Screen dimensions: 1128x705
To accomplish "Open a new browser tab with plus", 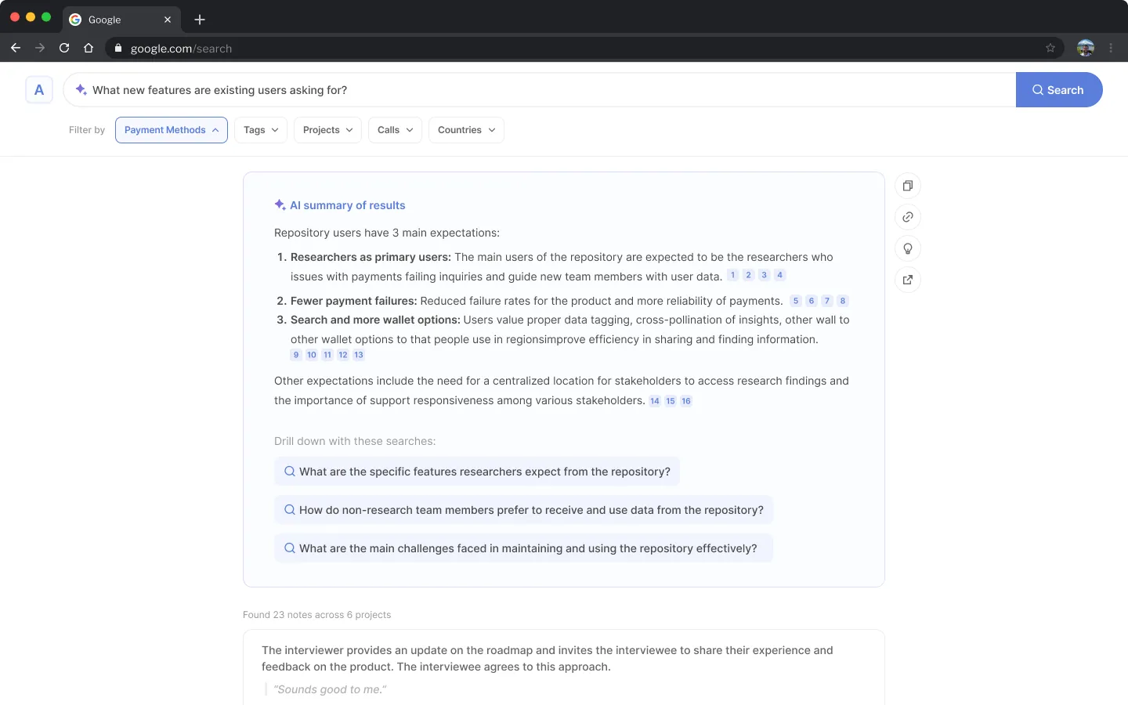I will [200, 20].
